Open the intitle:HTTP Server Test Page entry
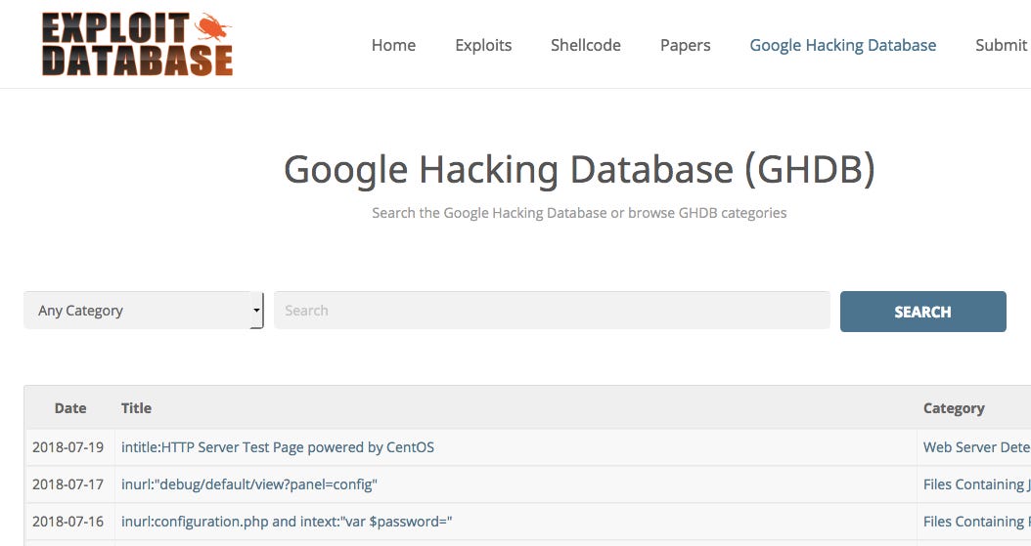The image size is (1031, 546). (x=277, y=447)
